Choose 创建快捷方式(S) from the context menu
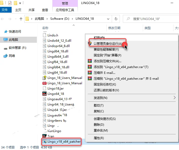179x150 pixels. tap(105, 119)
